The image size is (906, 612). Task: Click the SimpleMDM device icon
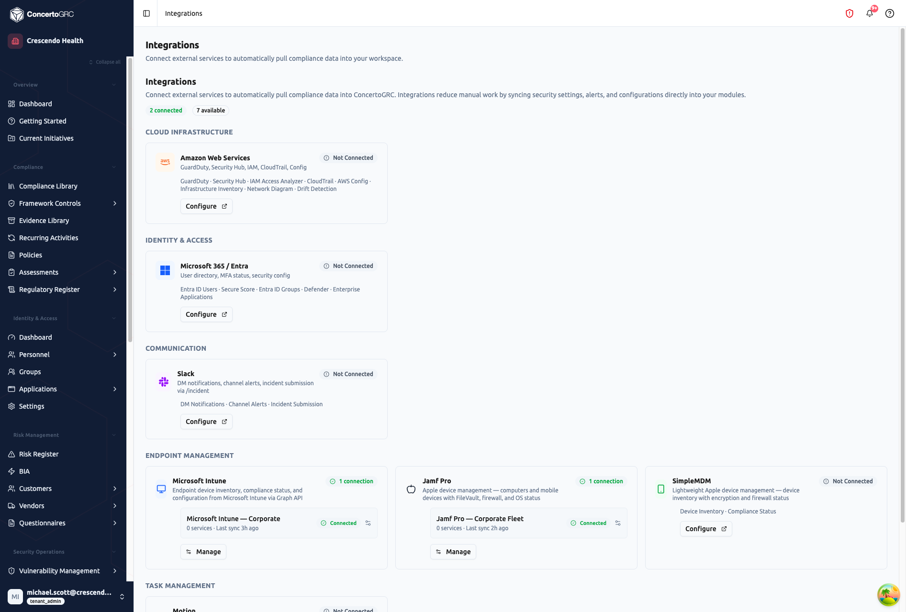[661, 489]
